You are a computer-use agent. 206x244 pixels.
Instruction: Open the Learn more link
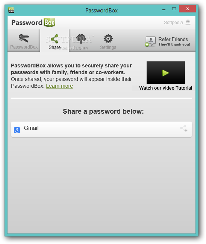tap(59, 86)
